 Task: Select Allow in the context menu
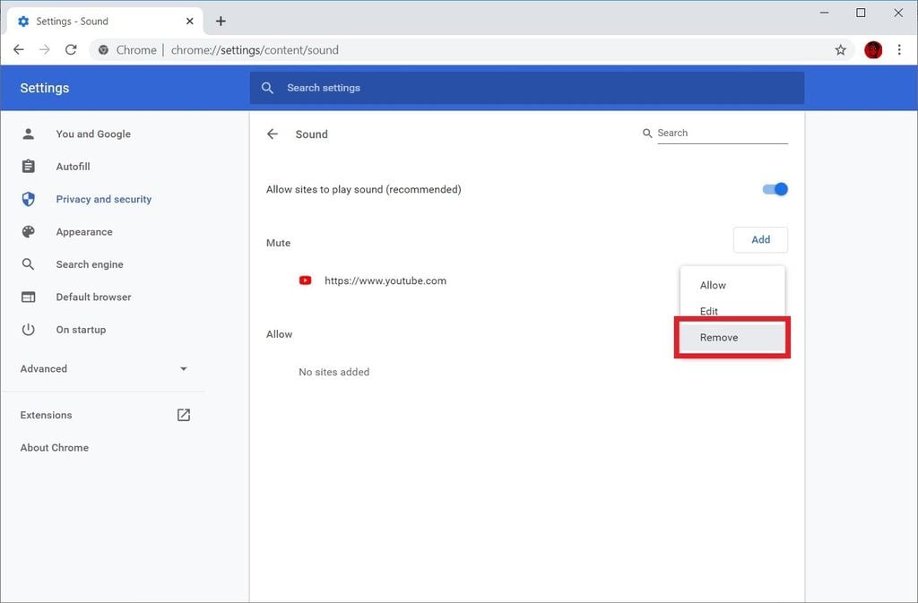(732, 285)
